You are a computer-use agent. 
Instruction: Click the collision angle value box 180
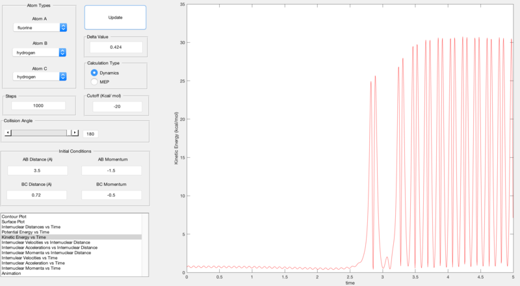(90, 134)
